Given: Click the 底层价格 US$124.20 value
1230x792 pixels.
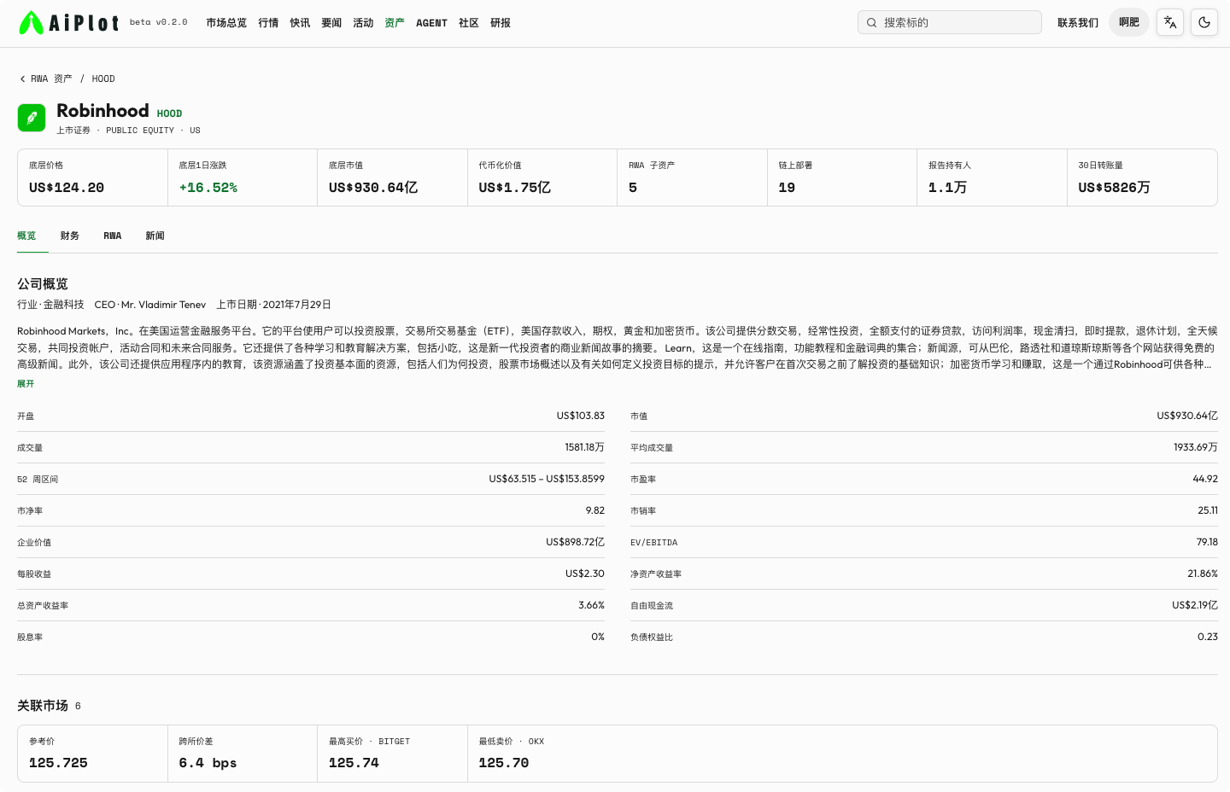Looking at the screenshot, I should (67, 188).
